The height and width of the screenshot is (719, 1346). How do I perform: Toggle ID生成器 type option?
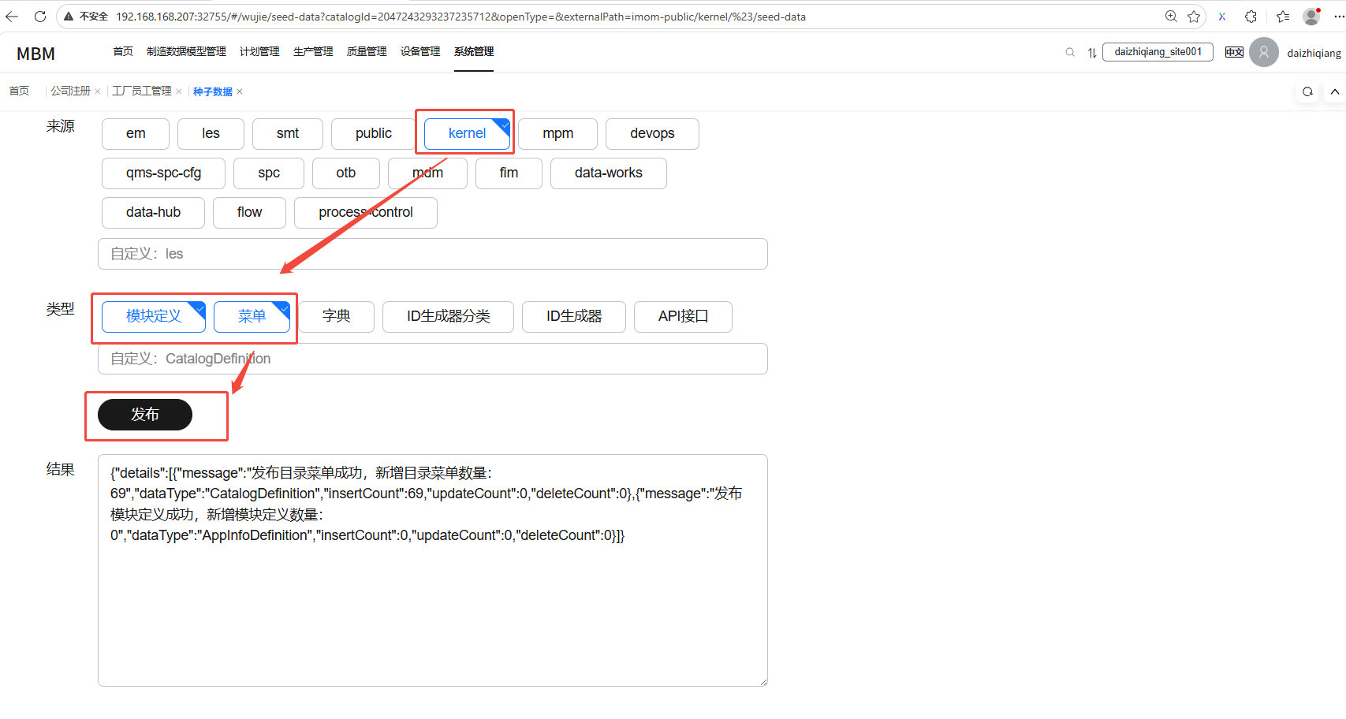(x=574, y=316)
